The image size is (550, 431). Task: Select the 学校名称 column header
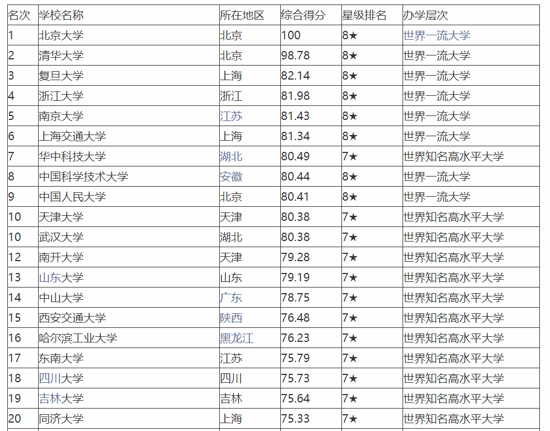pos(129,15)
